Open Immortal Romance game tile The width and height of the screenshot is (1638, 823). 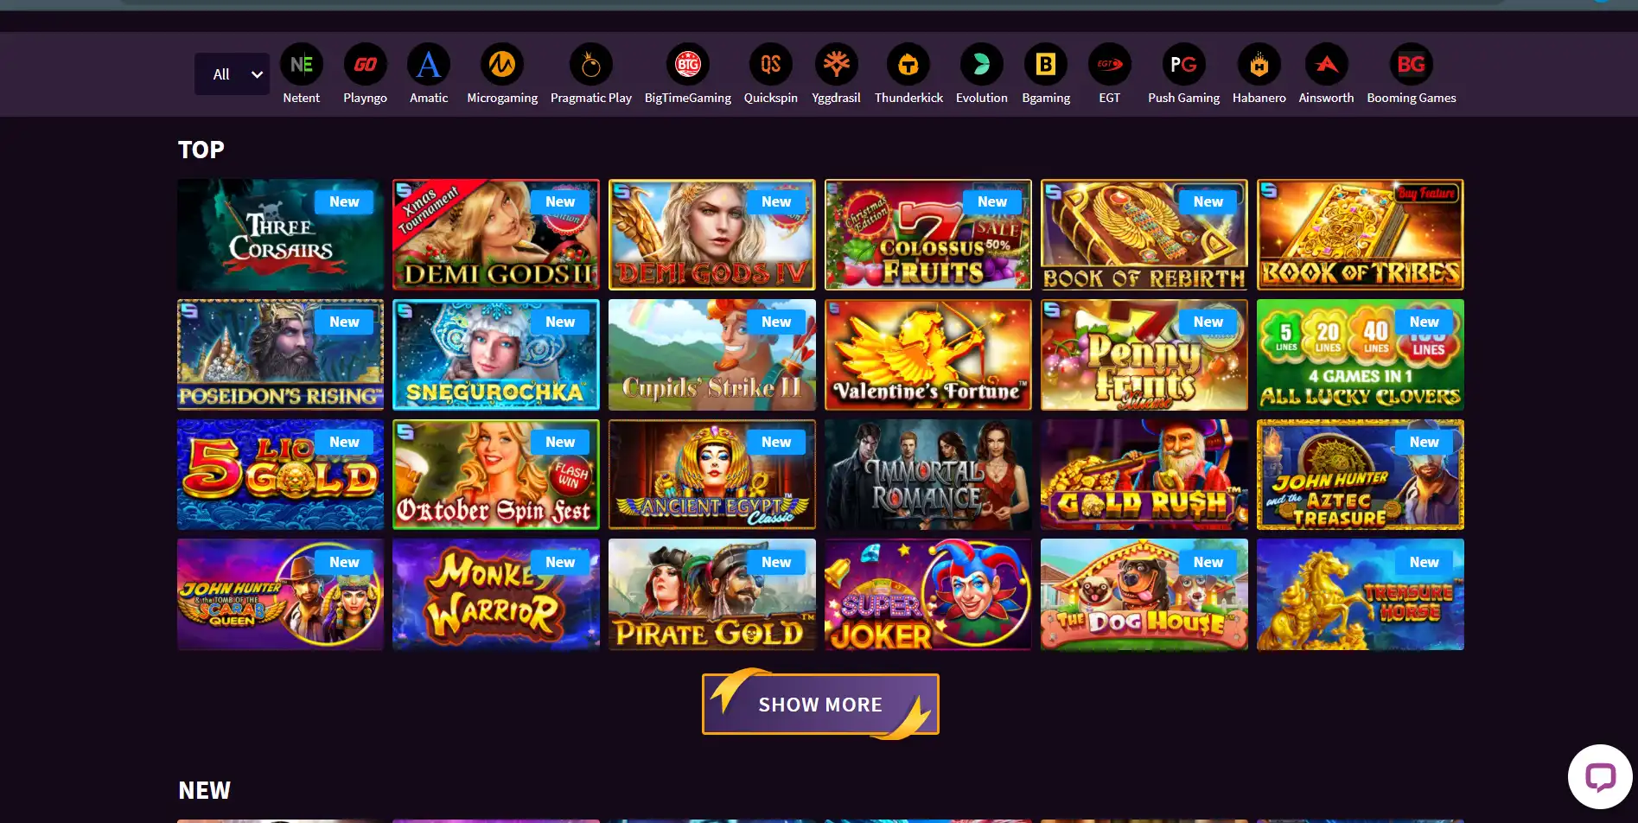point(928,475)
